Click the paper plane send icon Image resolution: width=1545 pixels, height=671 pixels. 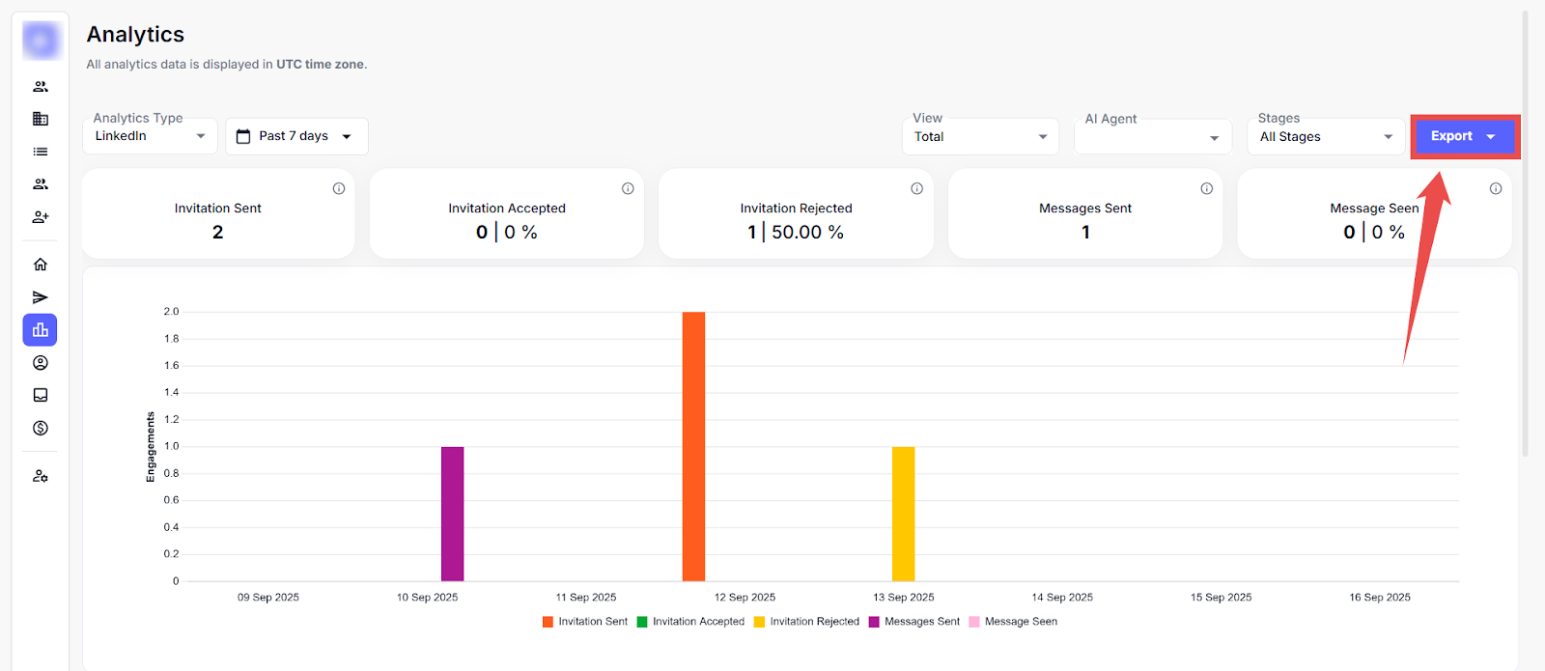[41, 297]
